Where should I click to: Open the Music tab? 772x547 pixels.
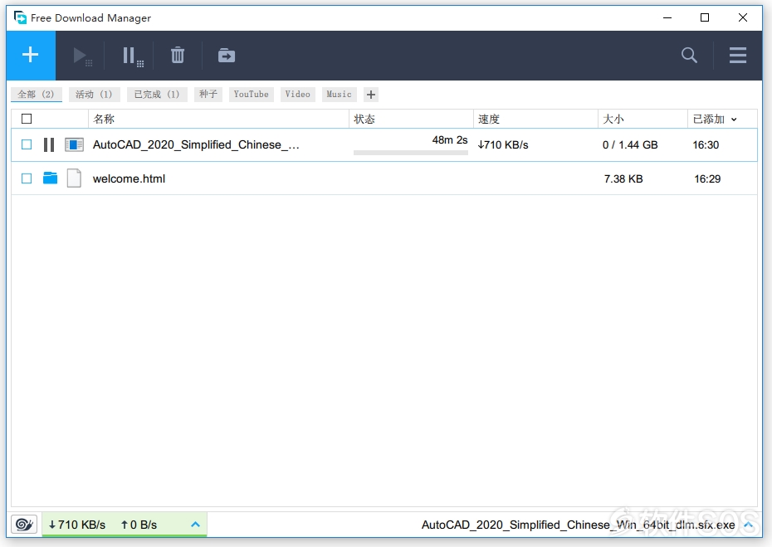click(340, 94)
